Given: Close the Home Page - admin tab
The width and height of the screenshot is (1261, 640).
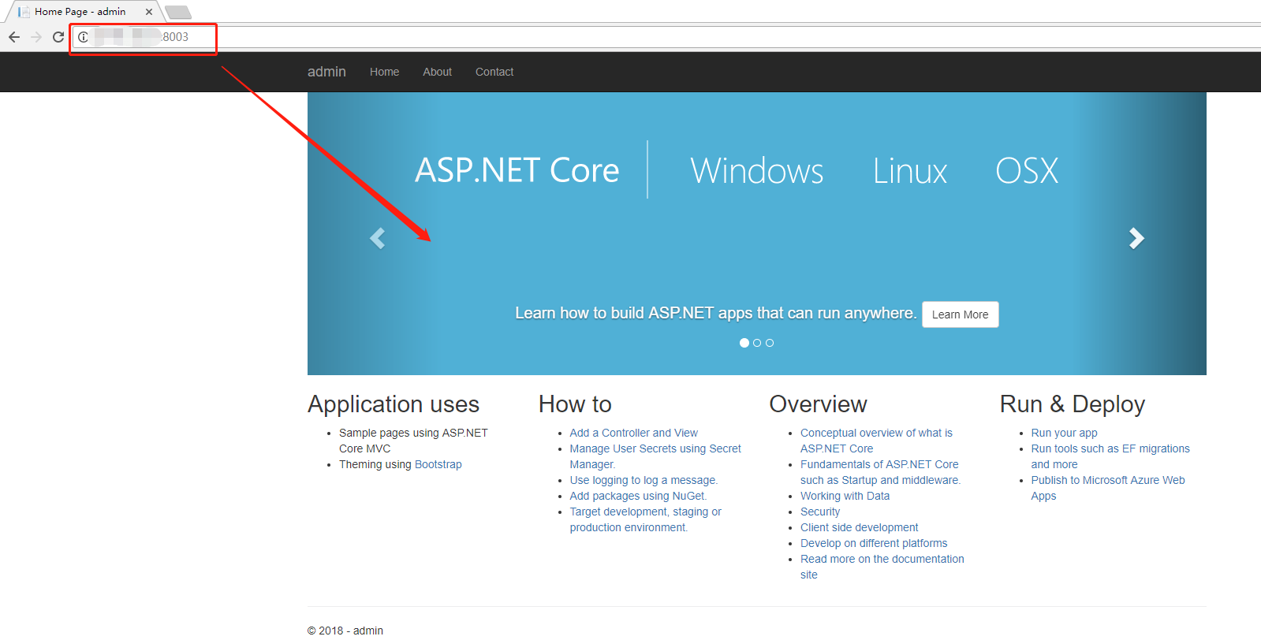Looking at the screenshot, I should point(149,12).
